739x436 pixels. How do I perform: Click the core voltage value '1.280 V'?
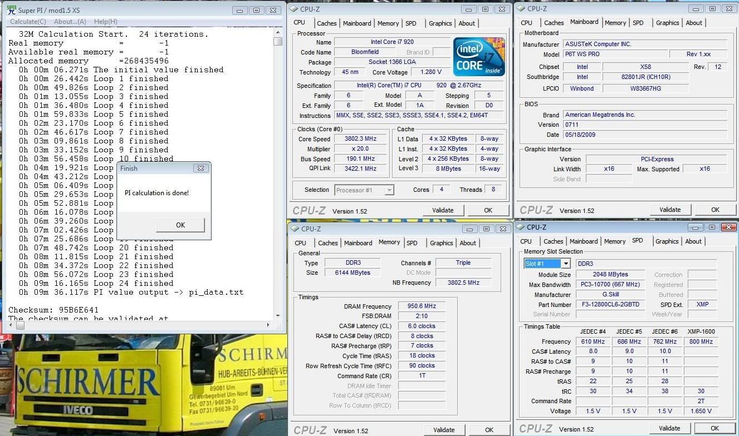(430, 72)
